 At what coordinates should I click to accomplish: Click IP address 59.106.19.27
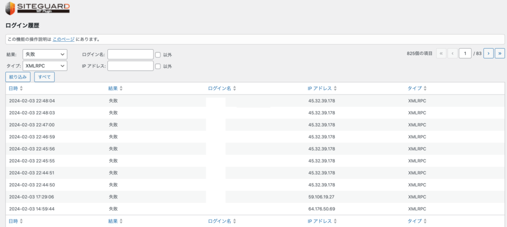(x=321, y=197)
